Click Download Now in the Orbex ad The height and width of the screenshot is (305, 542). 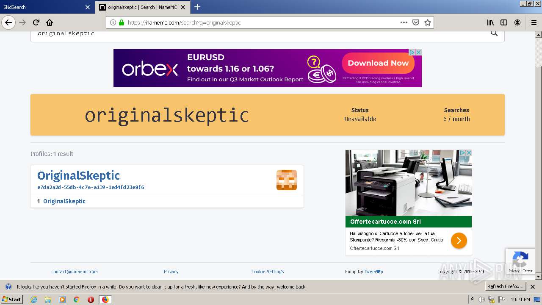click(378, 63)
